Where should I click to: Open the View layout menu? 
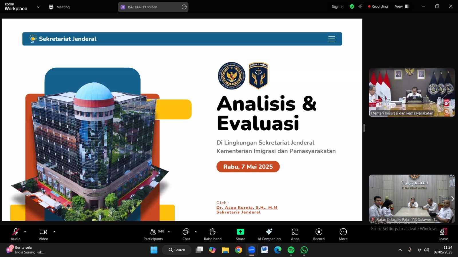point(402,7)
